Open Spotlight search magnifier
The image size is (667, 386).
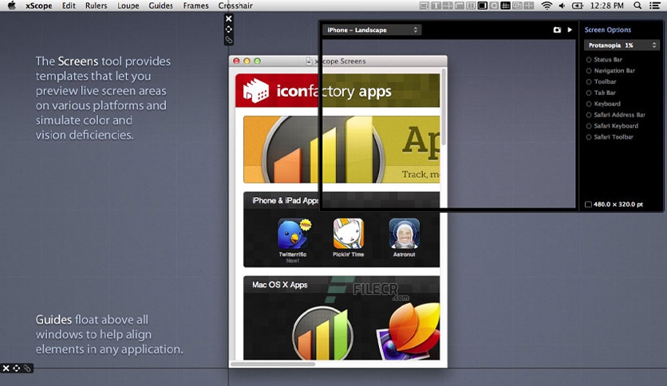637,6
